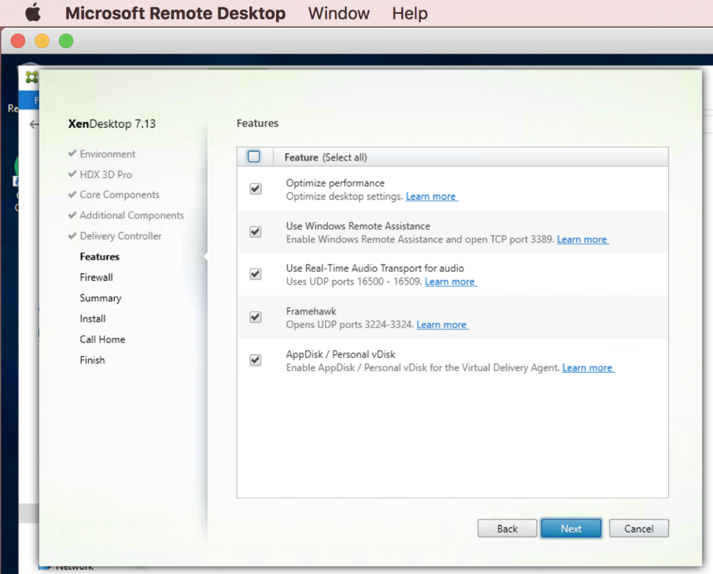Viewport: 713px width, 574px height.
Task: Maximize window using the green button
Action: click(x=66, y=41)
